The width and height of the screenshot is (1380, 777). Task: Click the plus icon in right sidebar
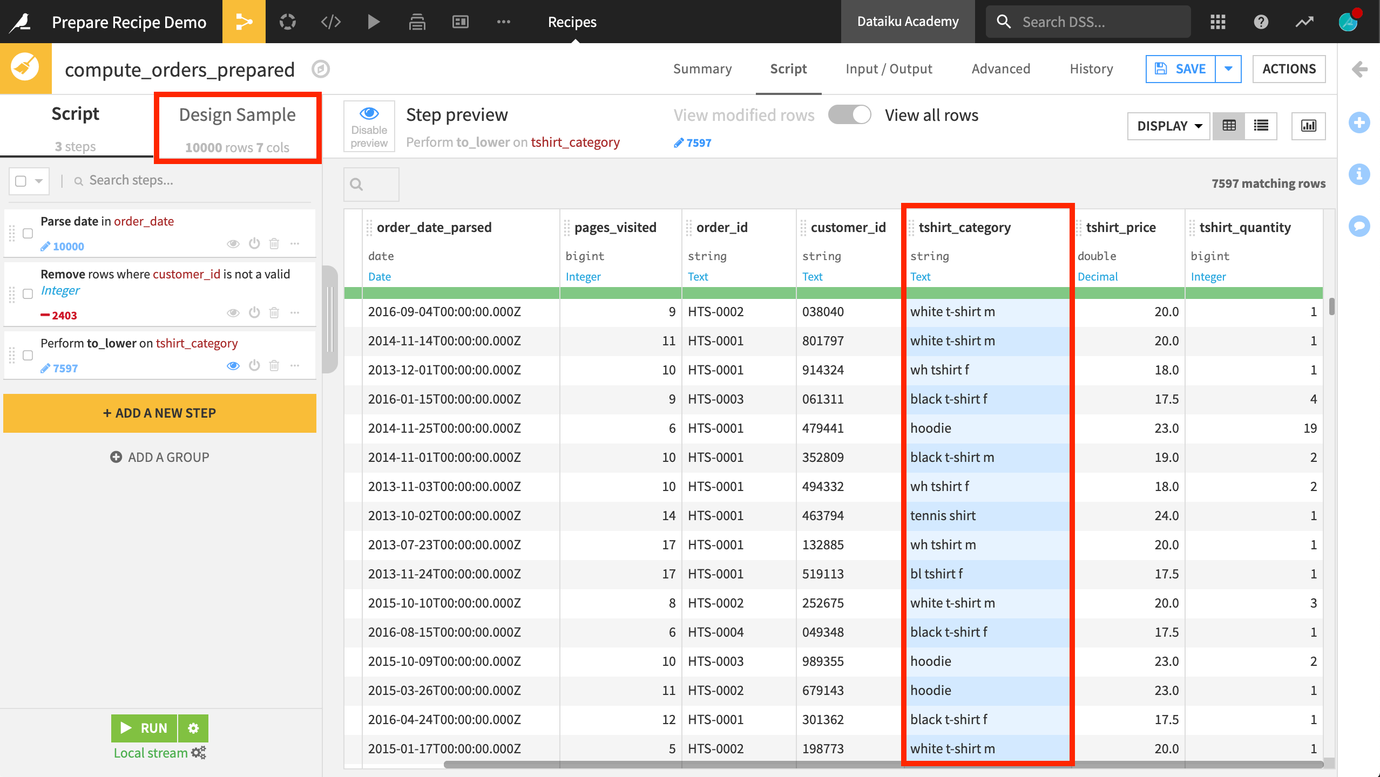pos(1359,122)
